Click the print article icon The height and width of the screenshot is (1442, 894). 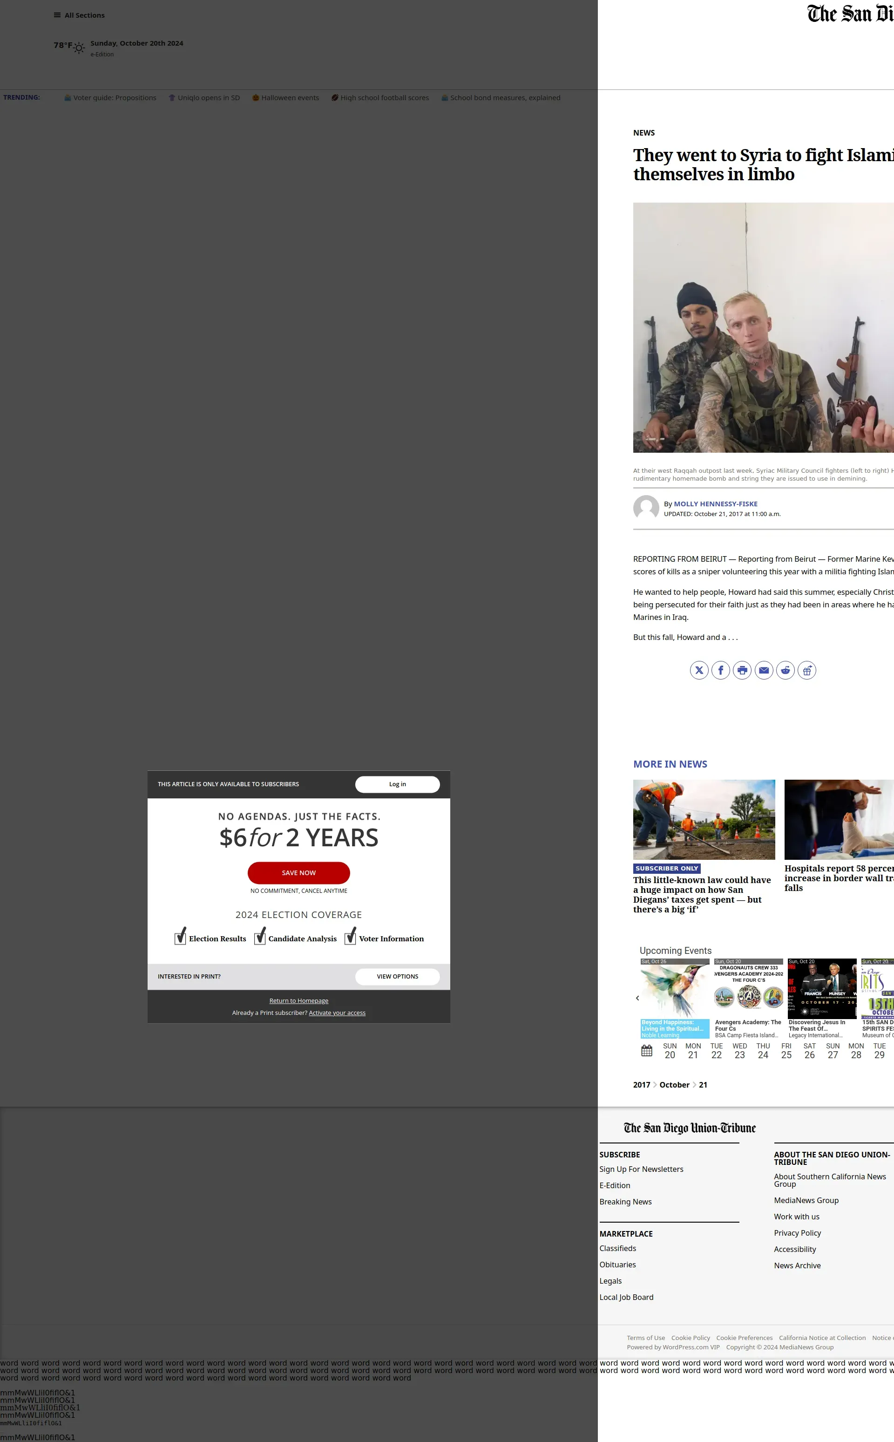[x=742, y=670]
